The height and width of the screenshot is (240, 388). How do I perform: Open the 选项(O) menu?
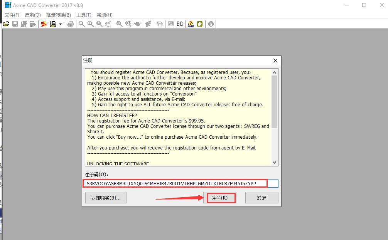point(33,15)
